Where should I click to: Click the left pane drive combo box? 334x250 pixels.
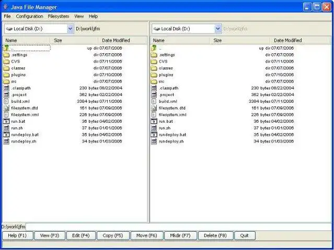pyautogui.click(x=39, y=29)
